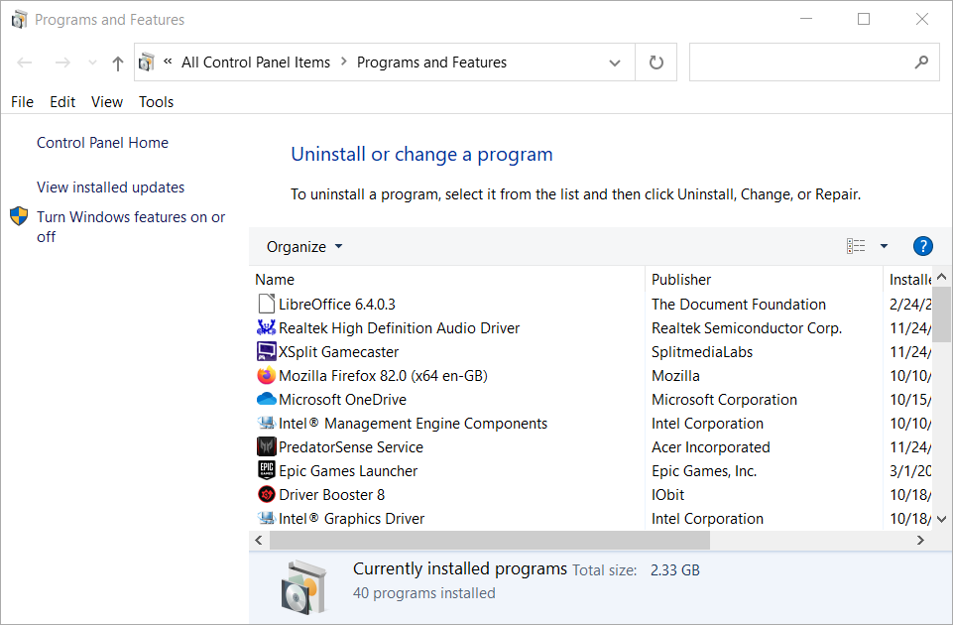Click the horizontal scrollbar right arrow
The height and width of the screenshot is (625, 953).
pos(920,540)
